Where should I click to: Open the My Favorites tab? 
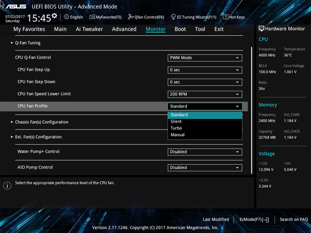pyautogui.click(x=29, y=29)
